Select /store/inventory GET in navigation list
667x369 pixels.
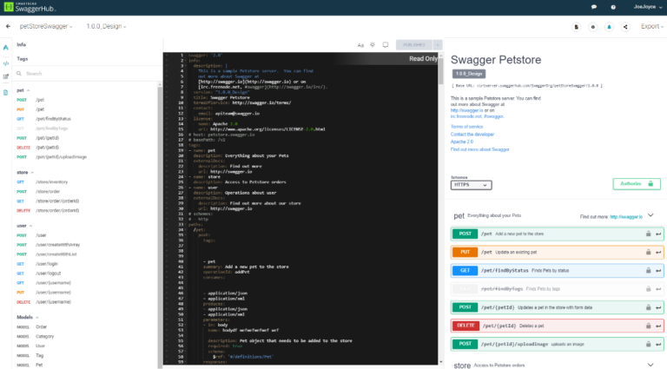[52, 181]
